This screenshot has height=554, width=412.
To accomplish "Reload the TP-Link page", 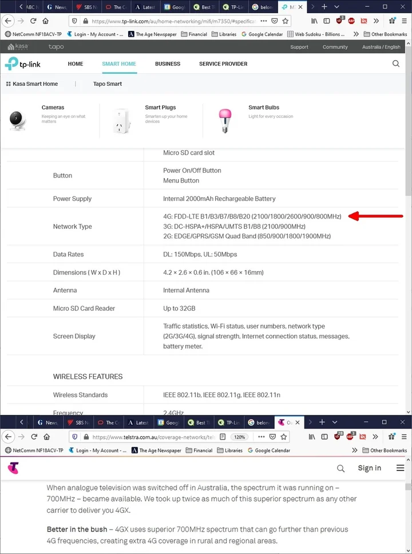I will [33, 21].
